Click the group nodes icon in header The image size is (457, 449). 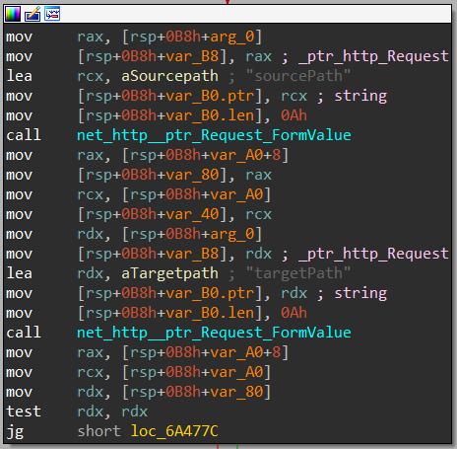coord(52,14)
